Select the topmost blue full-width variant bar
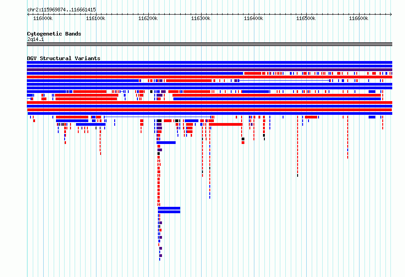Viewport: 405px width, 277px height. [x=209, y=62]
